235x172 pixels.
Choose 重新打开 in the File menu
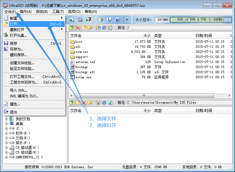point(34,30)
